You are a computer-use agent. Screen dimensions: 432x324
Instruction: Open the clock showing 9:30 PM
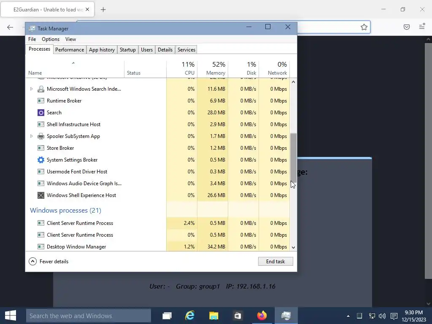413,316
